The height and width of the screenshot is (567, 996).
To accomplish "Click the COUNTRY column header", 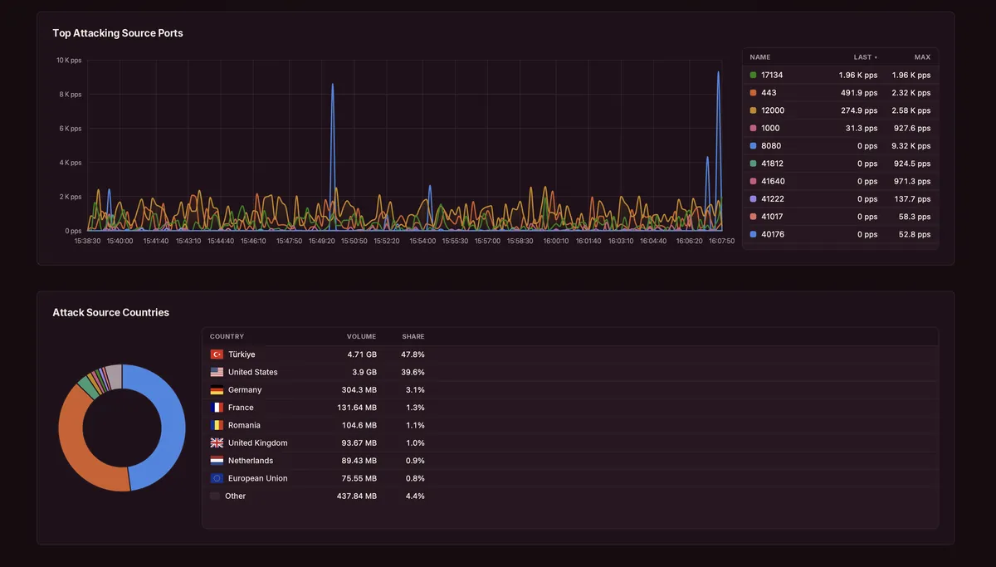I will coord(227,336).
